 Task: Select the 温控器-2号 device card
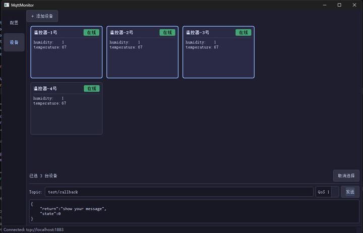point(142,52)
